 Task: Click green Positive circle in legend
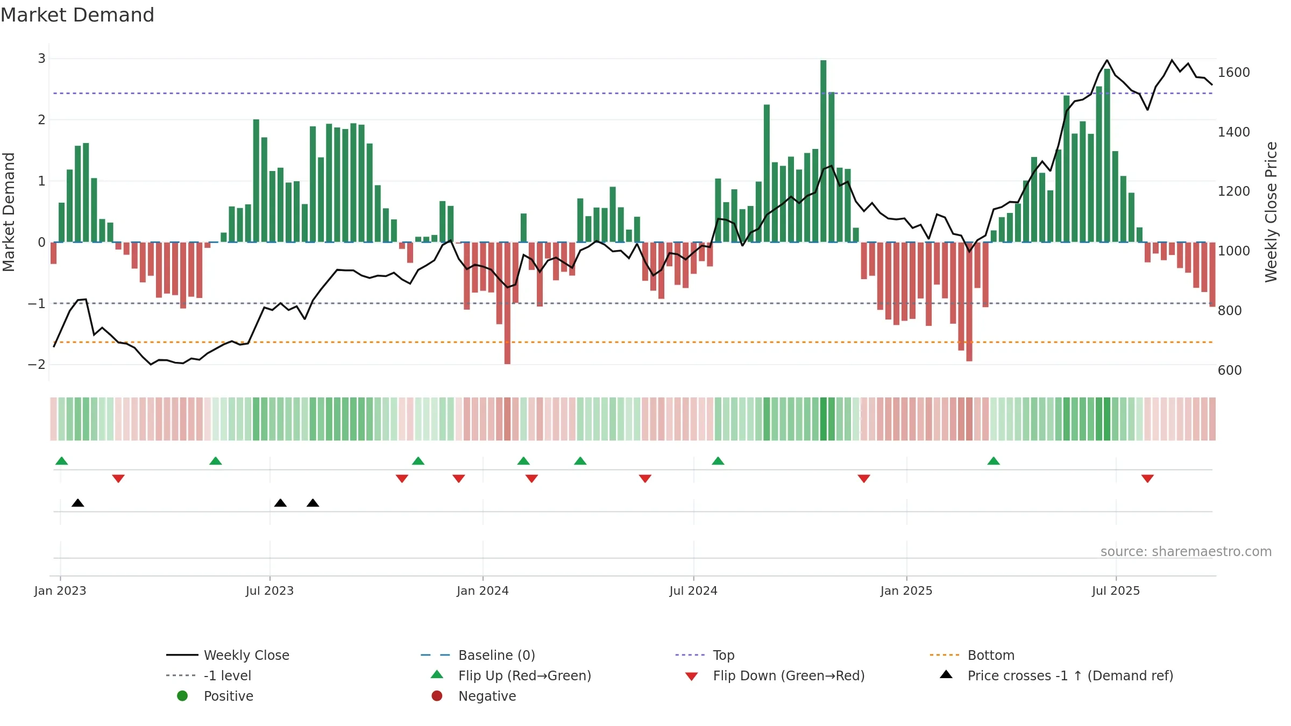[182, 696]
